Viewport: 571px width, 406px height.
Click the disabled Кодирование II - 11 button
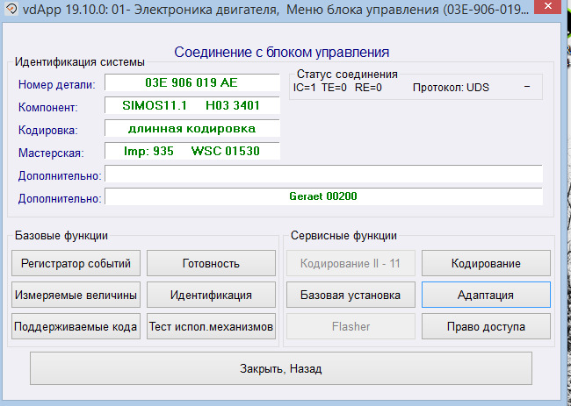351,263
